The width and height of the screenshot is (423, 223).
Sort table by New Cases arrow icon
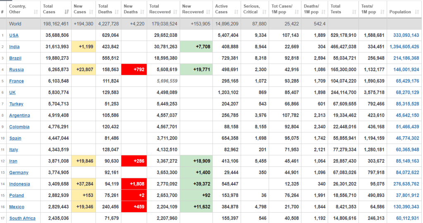click(92, 12)
